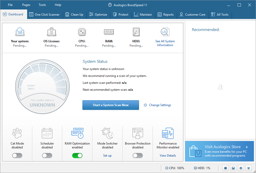The image size is (256, 173).
Task: Open the Pages menu
Action: click(x=26, y=5)
